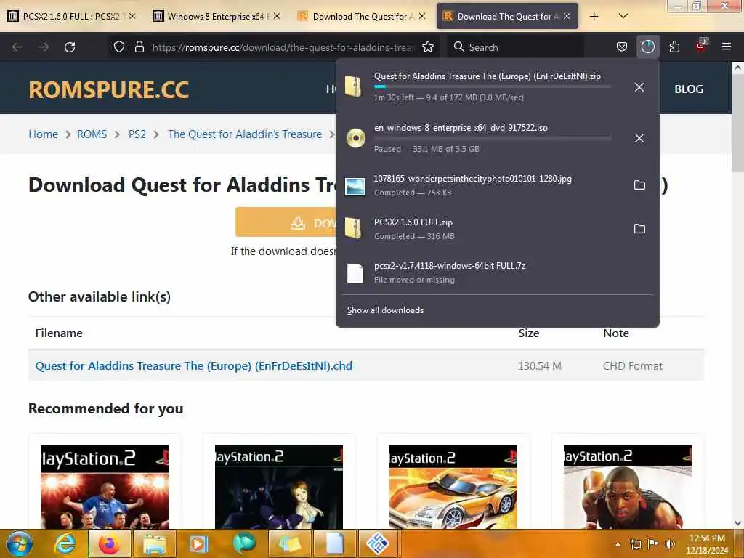Screen dimensions: 744x558
Task: Open the Firefox hamburger menu
Action: [x=726, y=46]
